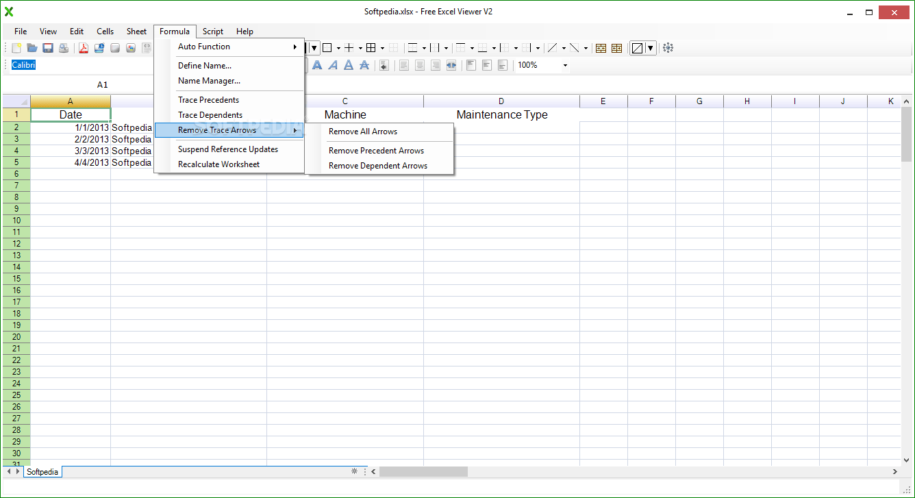Choose Remove All Arrows from the submenu
Viewport: 915px width, 498px height.
pos(363,132)
